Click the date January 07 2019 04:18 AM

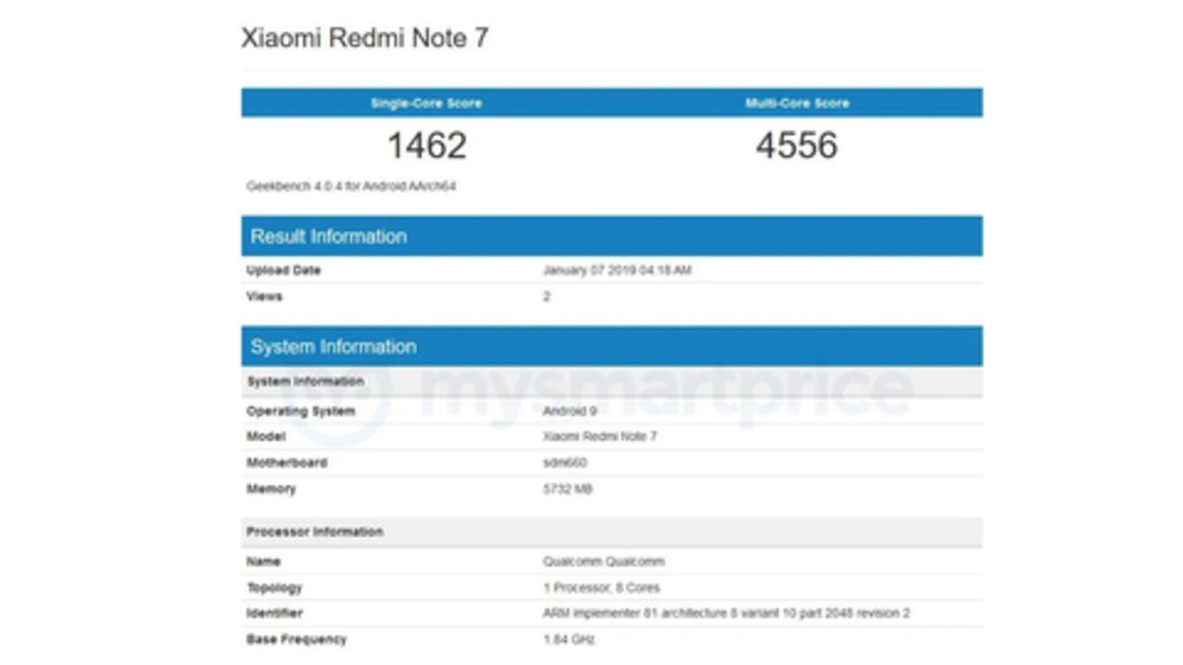tap(617, 270)
